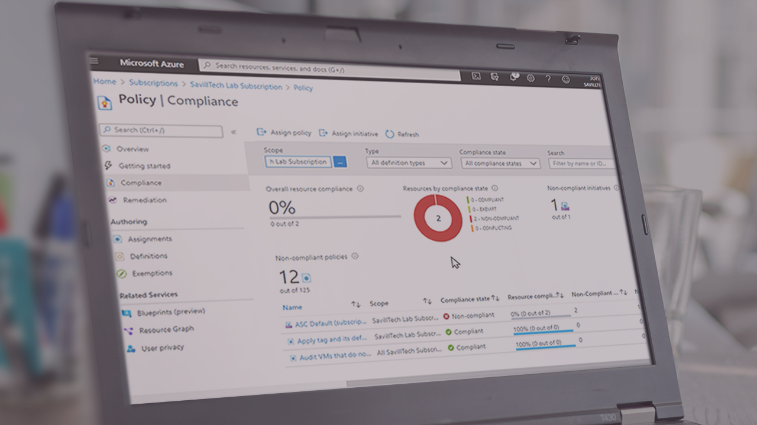Click the Help question mark icon

(x=548, y=79)
